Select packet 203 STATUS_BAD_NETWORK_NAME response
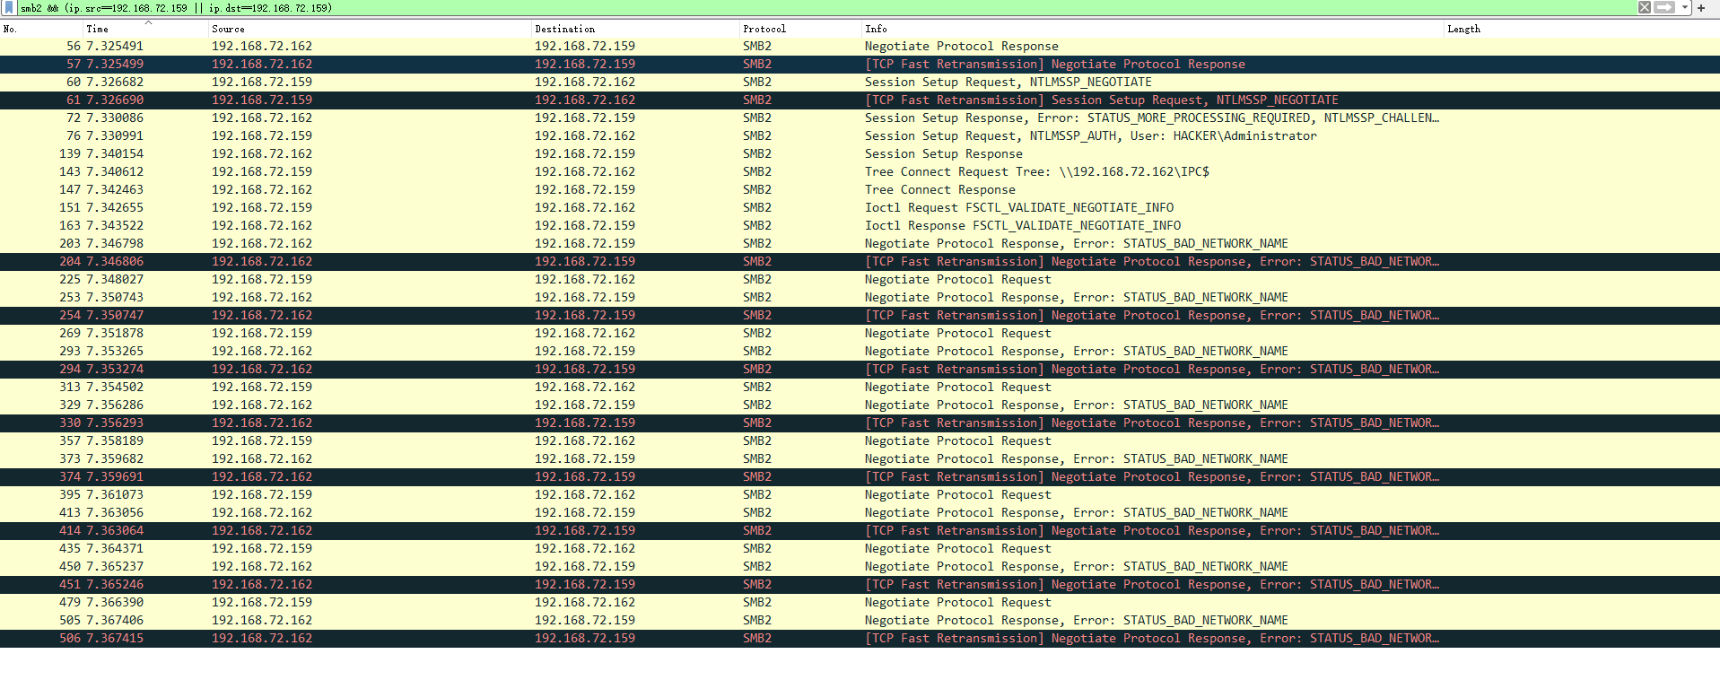Viewport: 1720px width, 680px height. coord(860,244)
